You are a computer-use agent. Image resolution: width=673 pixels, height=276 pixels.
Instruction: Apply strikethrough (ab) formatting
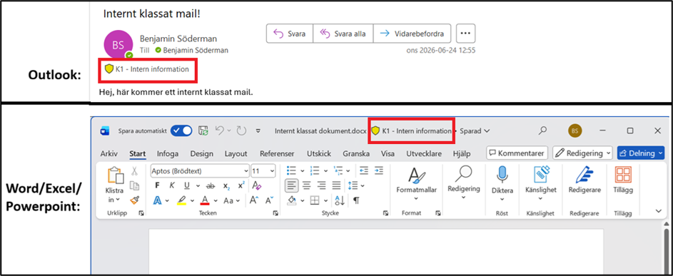[x=211, y=185]
